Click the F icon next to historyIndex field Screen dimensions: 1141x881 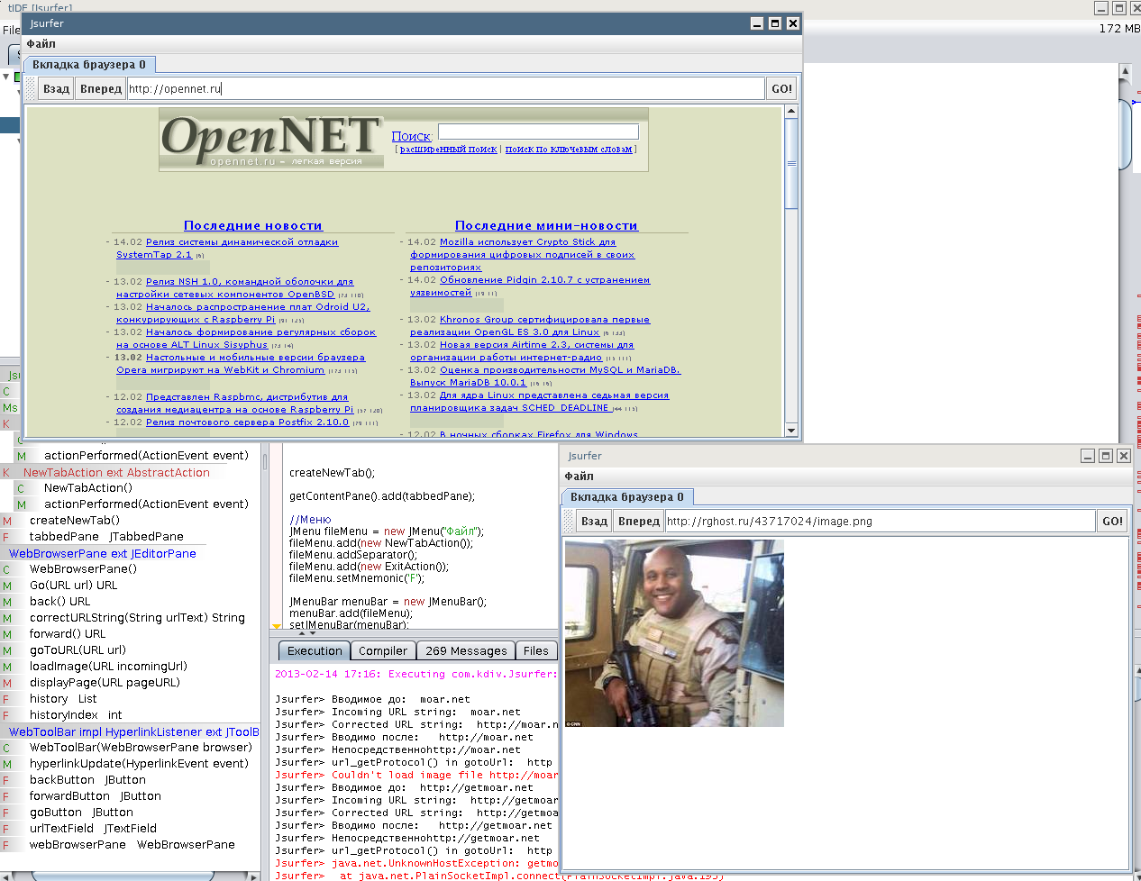(x=6, y=714)
